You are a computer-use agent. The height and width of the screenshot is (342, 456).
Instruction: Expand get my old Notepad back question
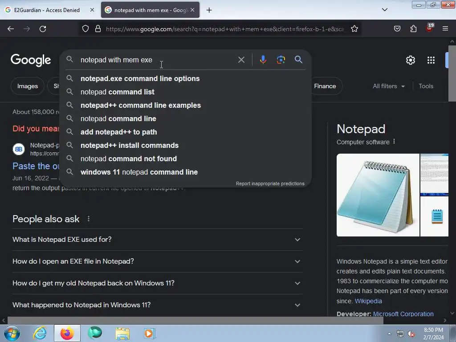tap(157, 283)
